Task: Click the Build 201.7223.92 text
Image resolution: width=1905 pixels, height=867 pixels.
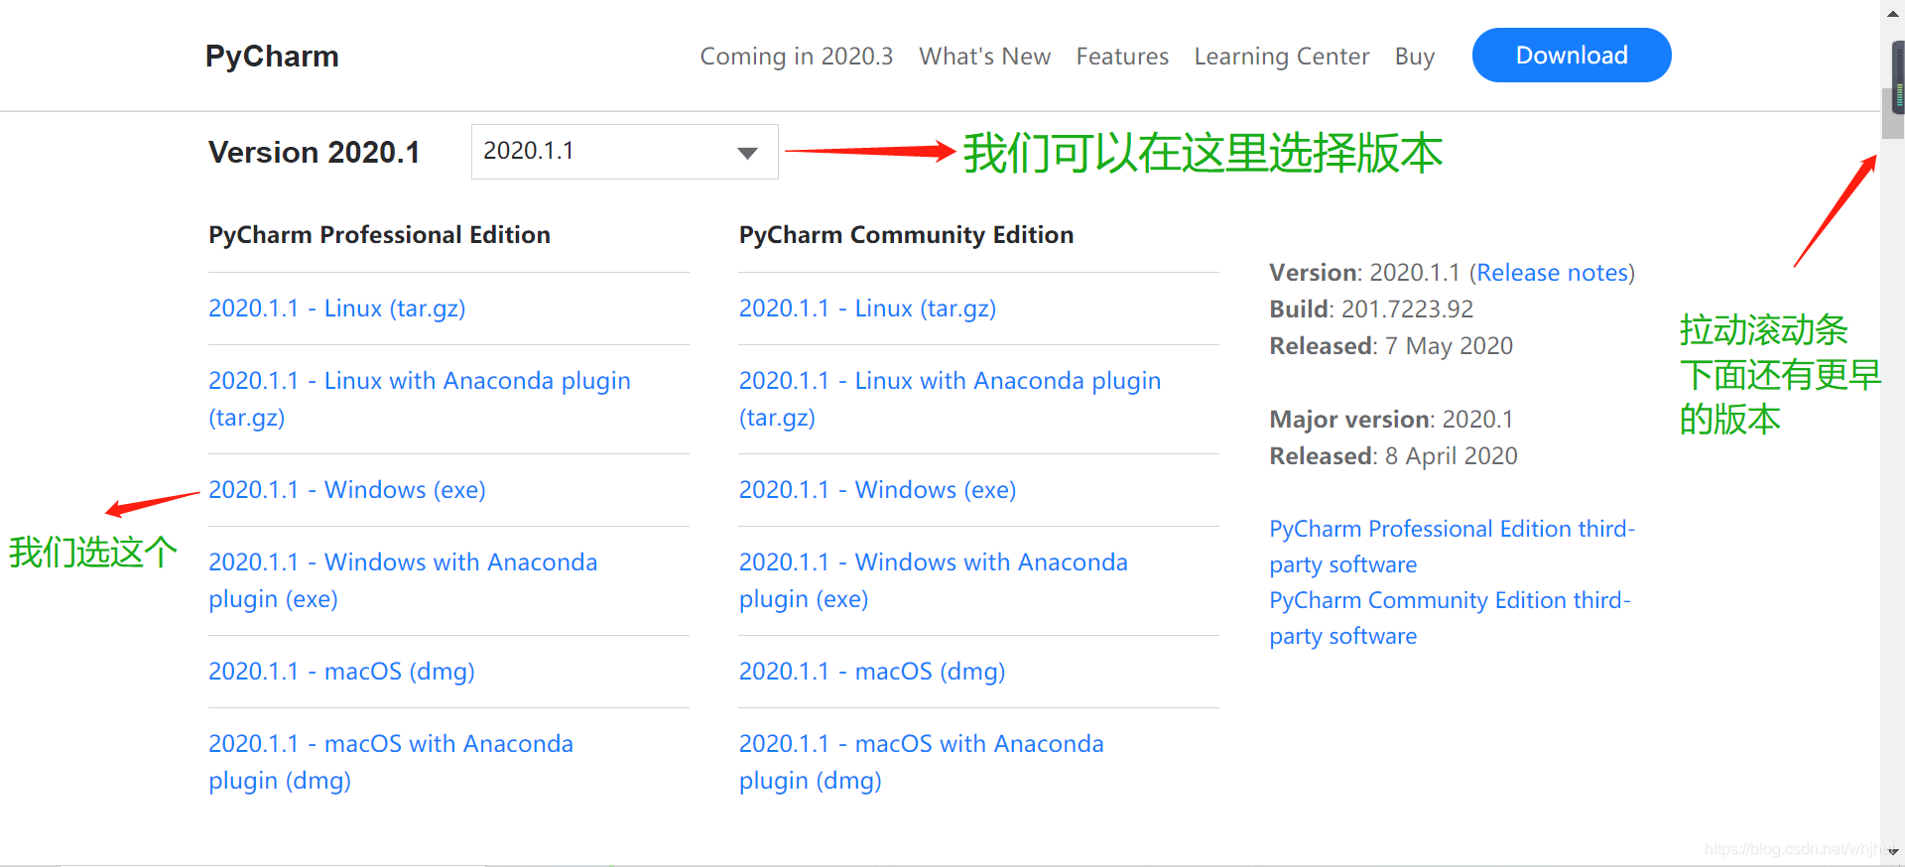Action: click(1371, 310)
